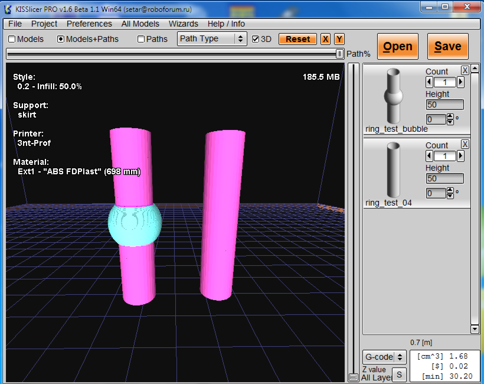
Task: Toggle the 3D checkbox
Action: coord(256,39)
